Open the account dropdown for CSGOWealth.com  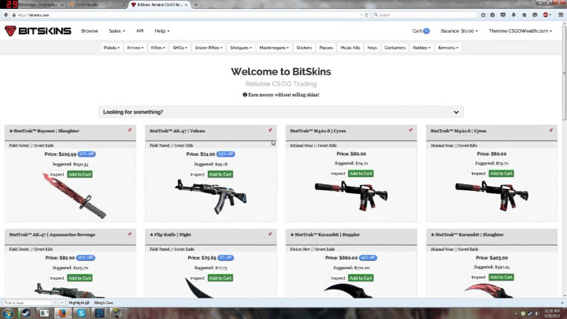pyautogui.click(x=520, y=31)
